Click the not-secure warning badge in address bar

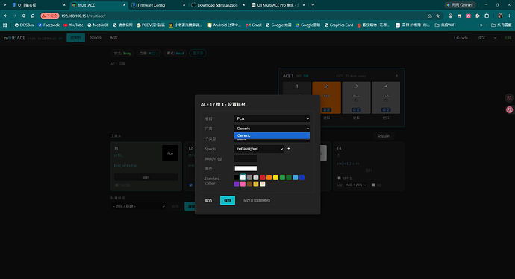coord(50,16)
